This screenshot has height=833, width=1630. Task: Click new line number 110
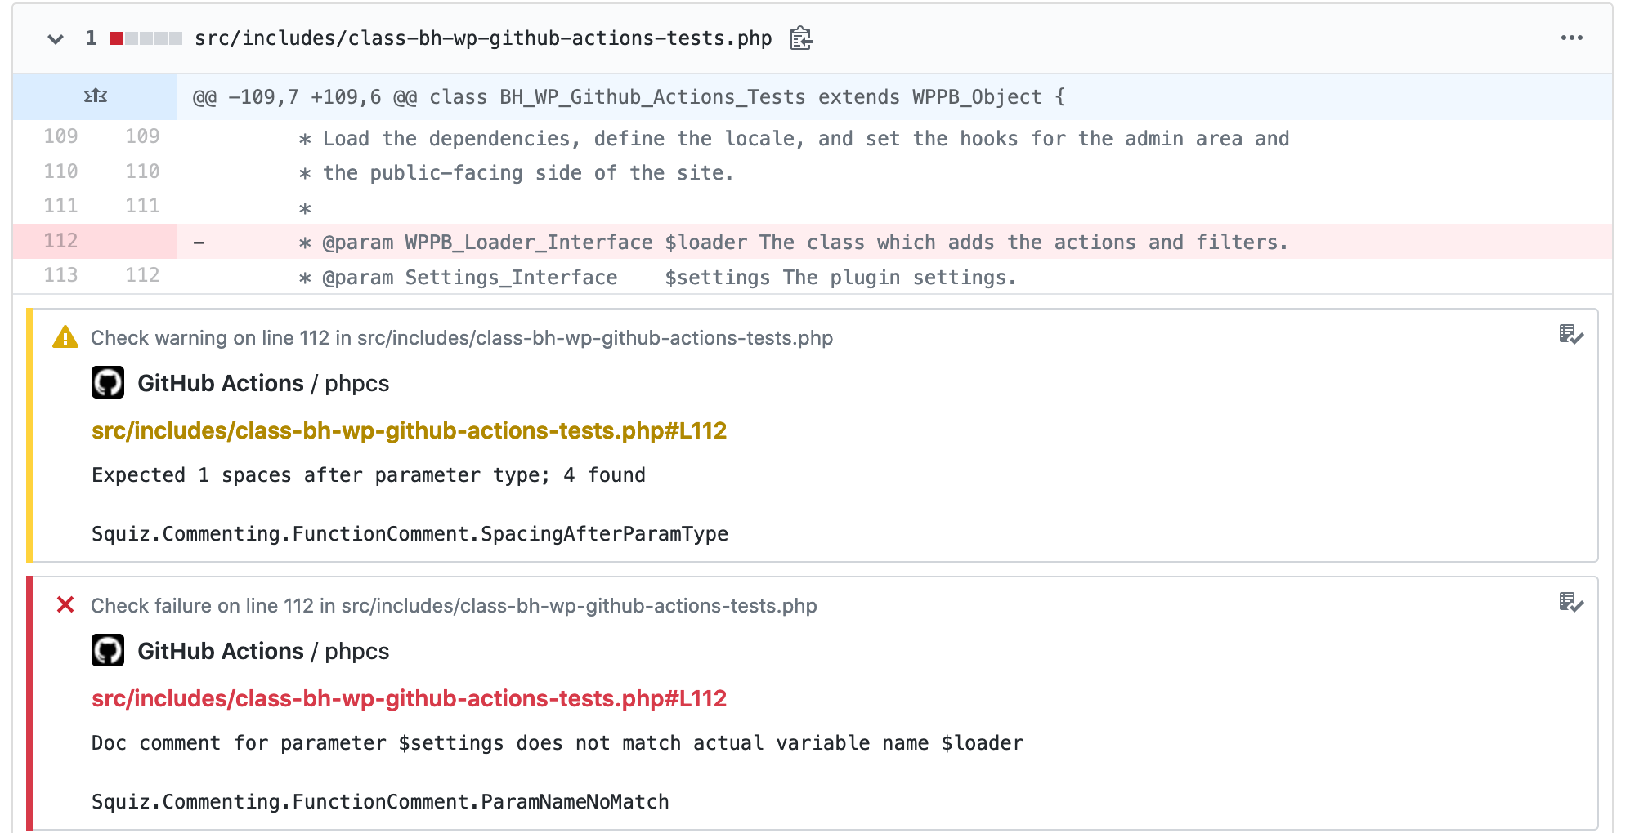click(142, 171)
